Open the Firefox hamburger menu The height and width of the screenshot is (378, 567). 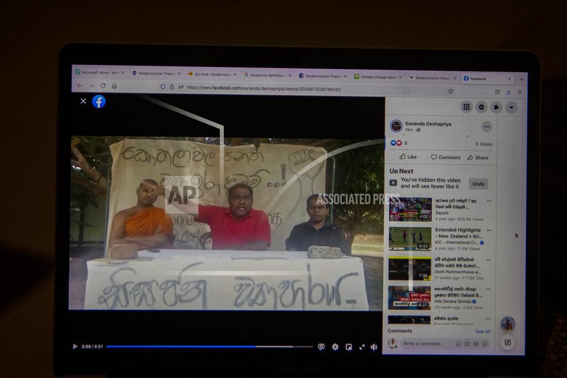520,92
